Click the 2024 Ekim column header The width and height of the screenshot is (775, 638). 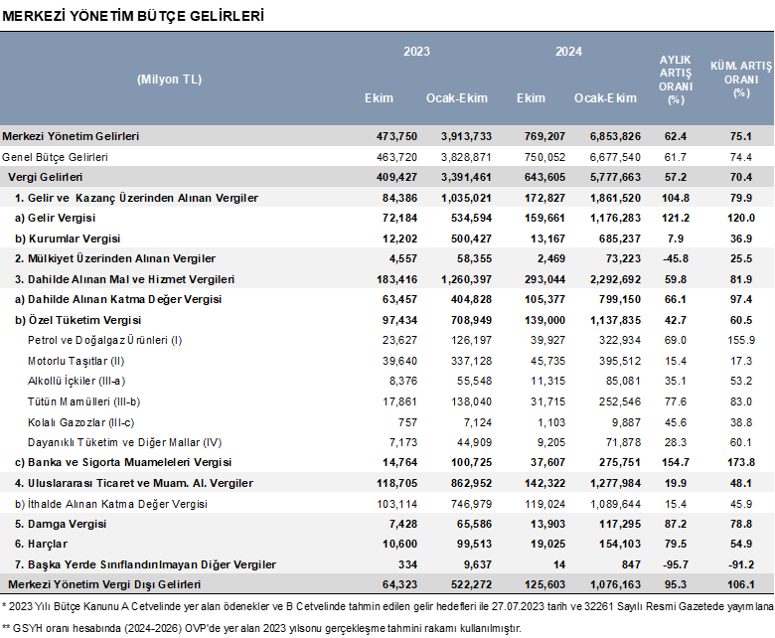531,97
